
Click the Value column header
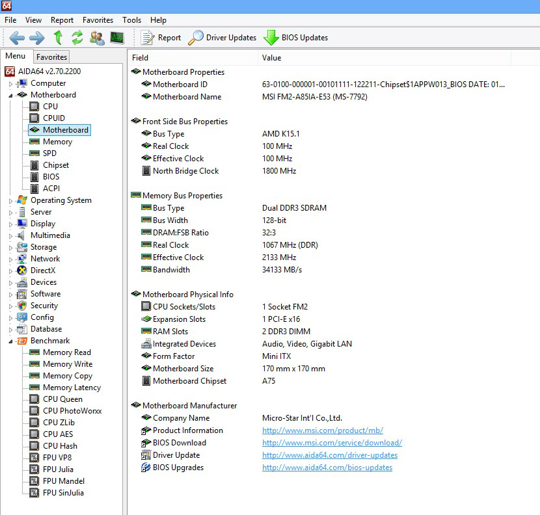(x=385, y=57)
